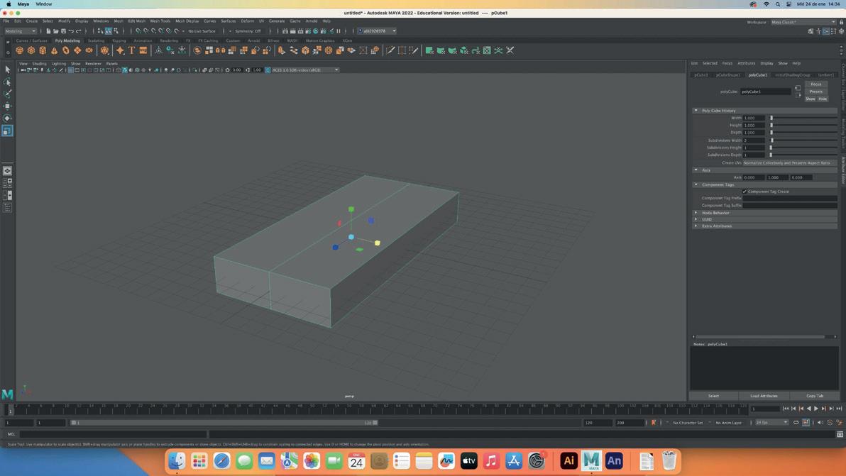Activate the Rotate tool in toolbox
Viewport: 846px width, 476px height.
[7, 118]
